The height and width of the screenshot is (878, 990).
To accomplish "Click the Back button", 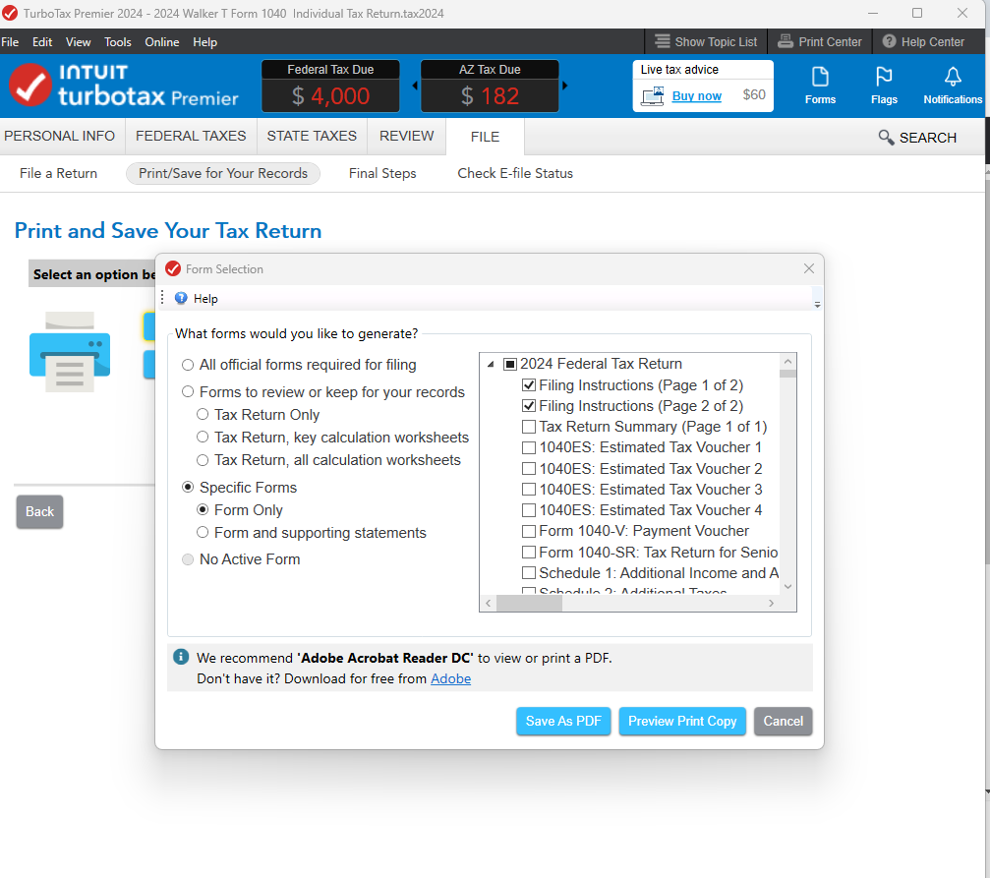I will pyautogui.click(x=39, y=511).
